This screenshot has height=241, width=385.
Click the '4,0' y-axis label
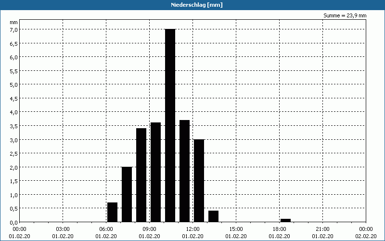point(14,112)
